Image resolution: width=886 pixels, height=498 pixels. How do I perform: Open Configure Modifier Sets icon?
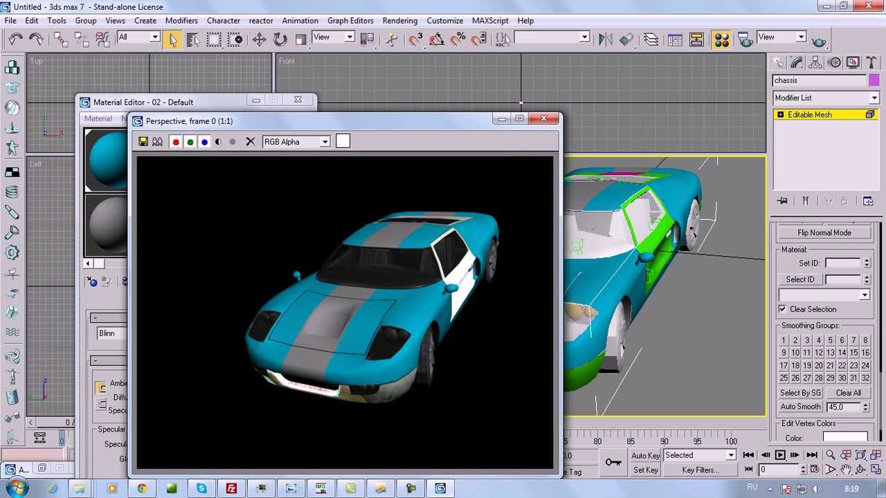point(868,201)
